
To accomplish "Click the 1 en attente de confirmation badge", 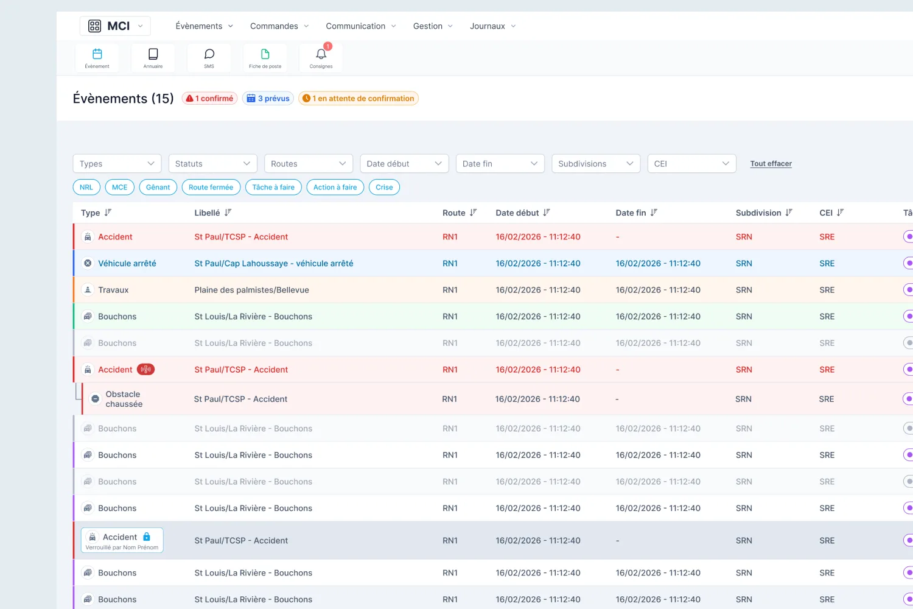I will (x=359, y=99).
